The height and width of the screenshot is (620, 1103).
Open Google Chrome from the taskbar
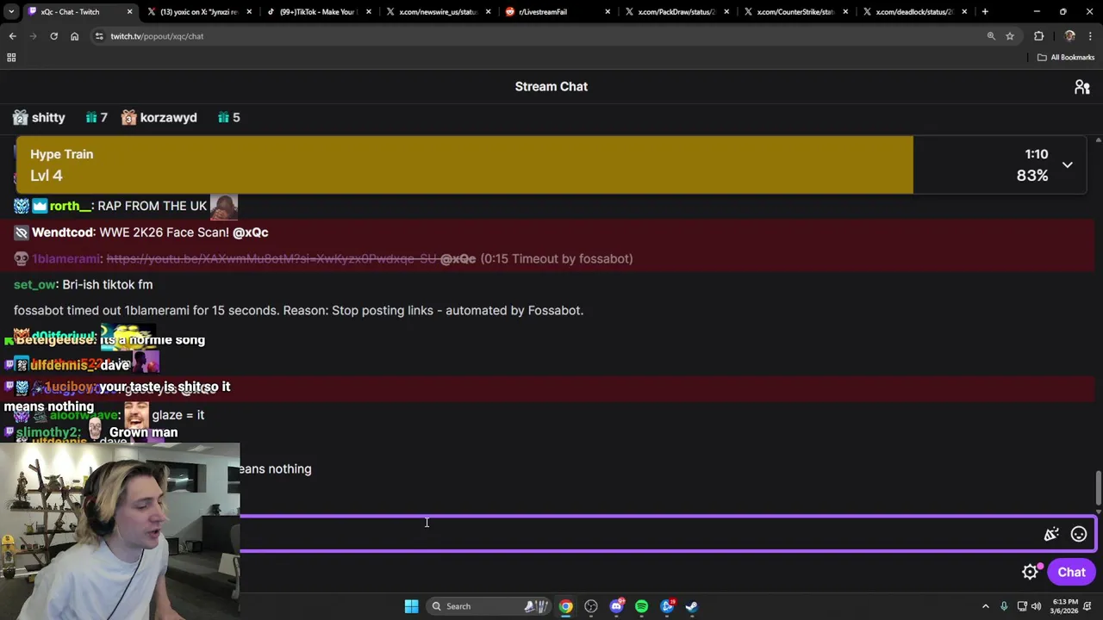tap(565, 606)
